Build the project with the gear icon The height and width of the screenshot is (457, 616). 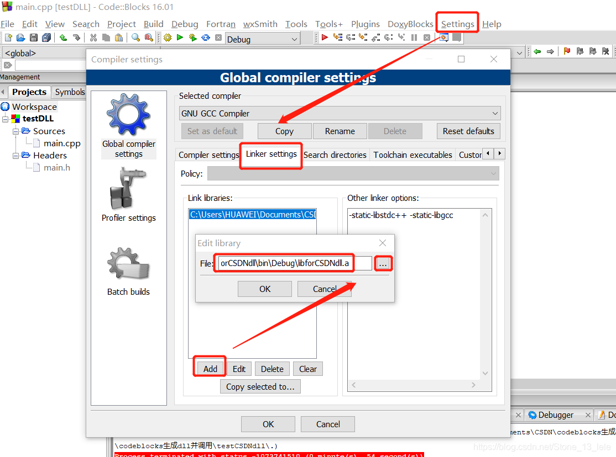click(168, 38)
